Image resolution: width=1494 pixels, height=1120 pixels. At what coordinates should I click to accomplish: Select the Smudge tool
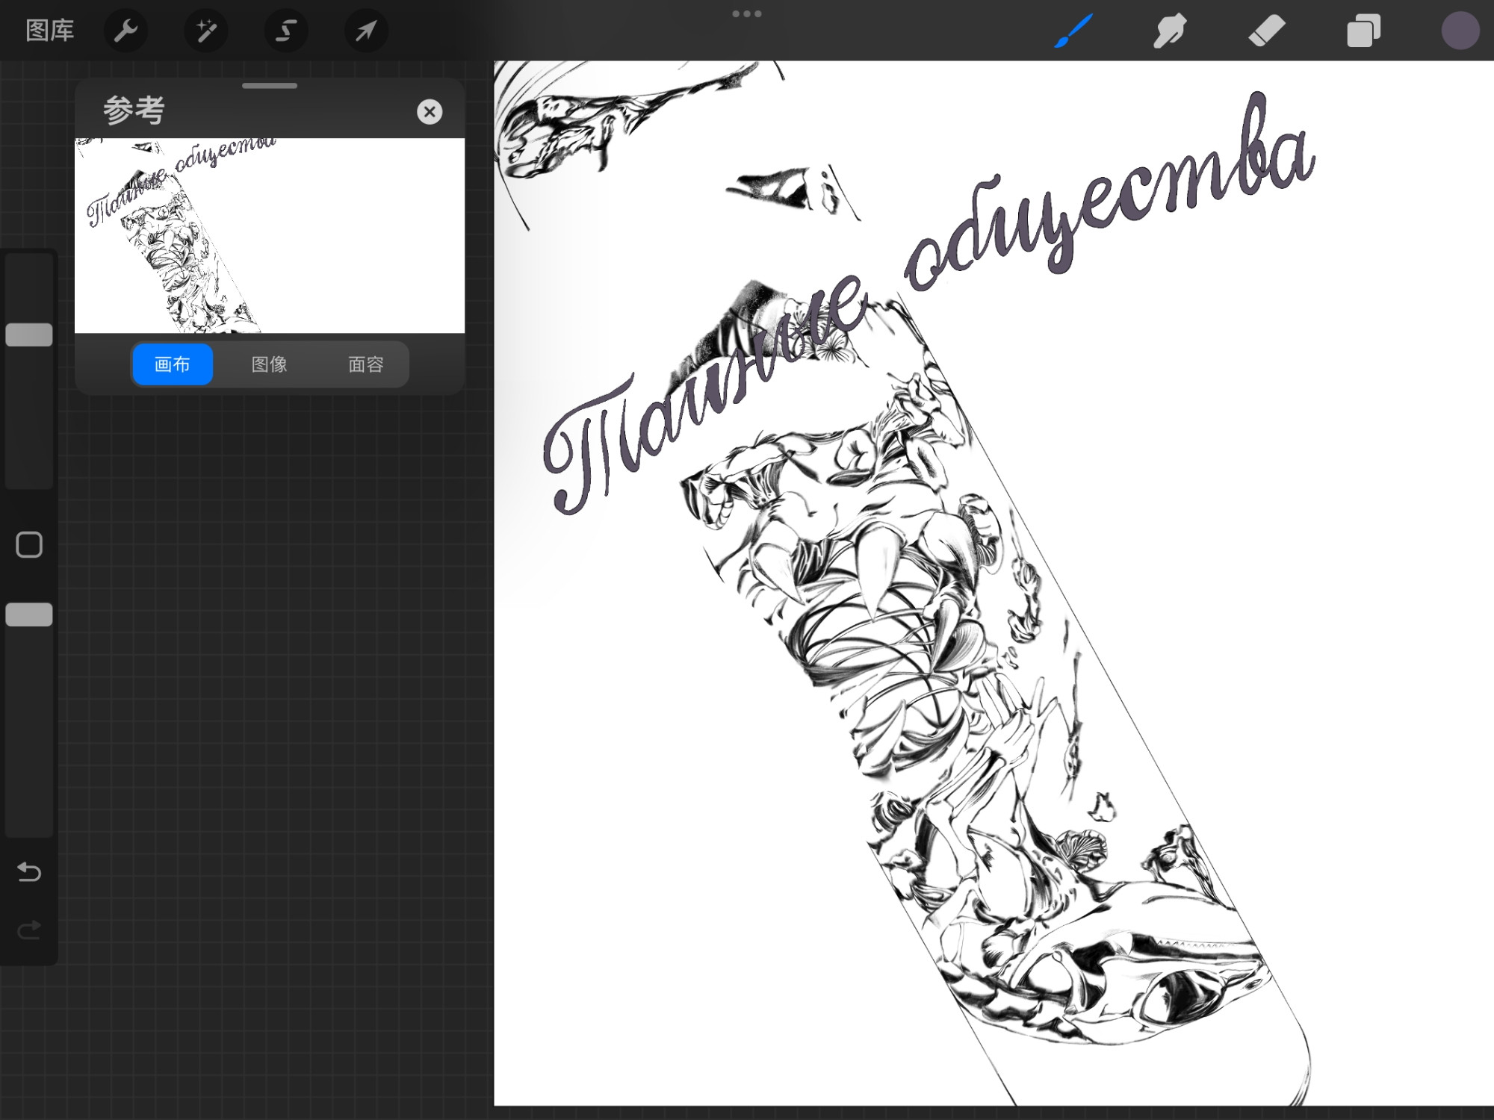click(1169, 31)
